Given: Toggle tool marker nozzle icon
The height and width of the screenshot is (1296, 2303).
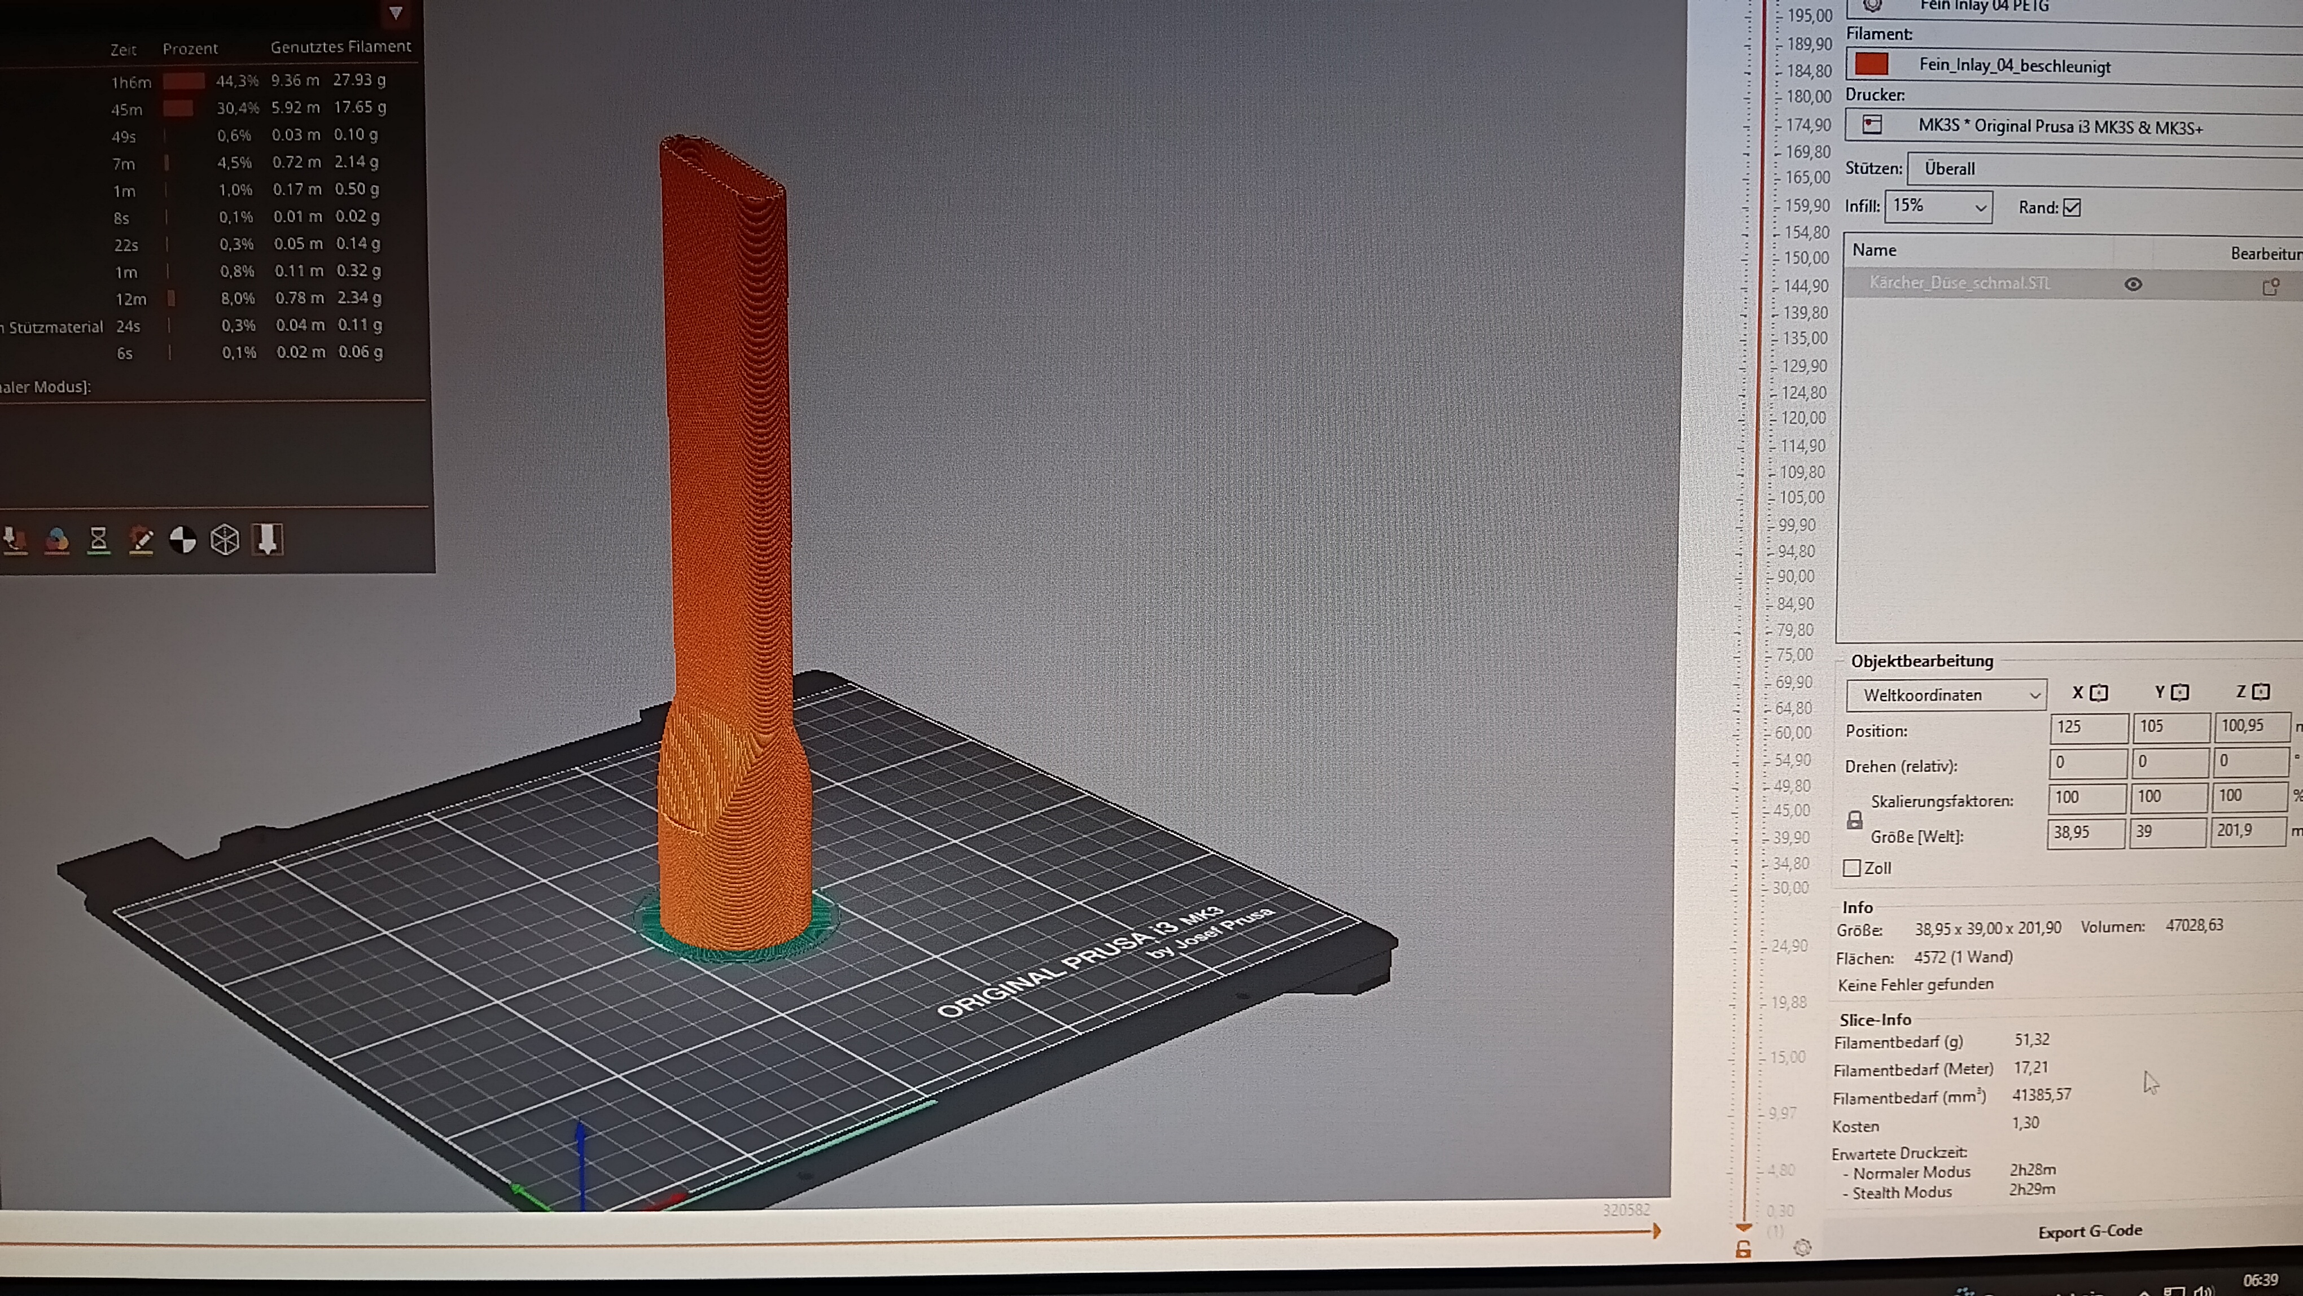Looking at the screenshot, I should (268, 540).
